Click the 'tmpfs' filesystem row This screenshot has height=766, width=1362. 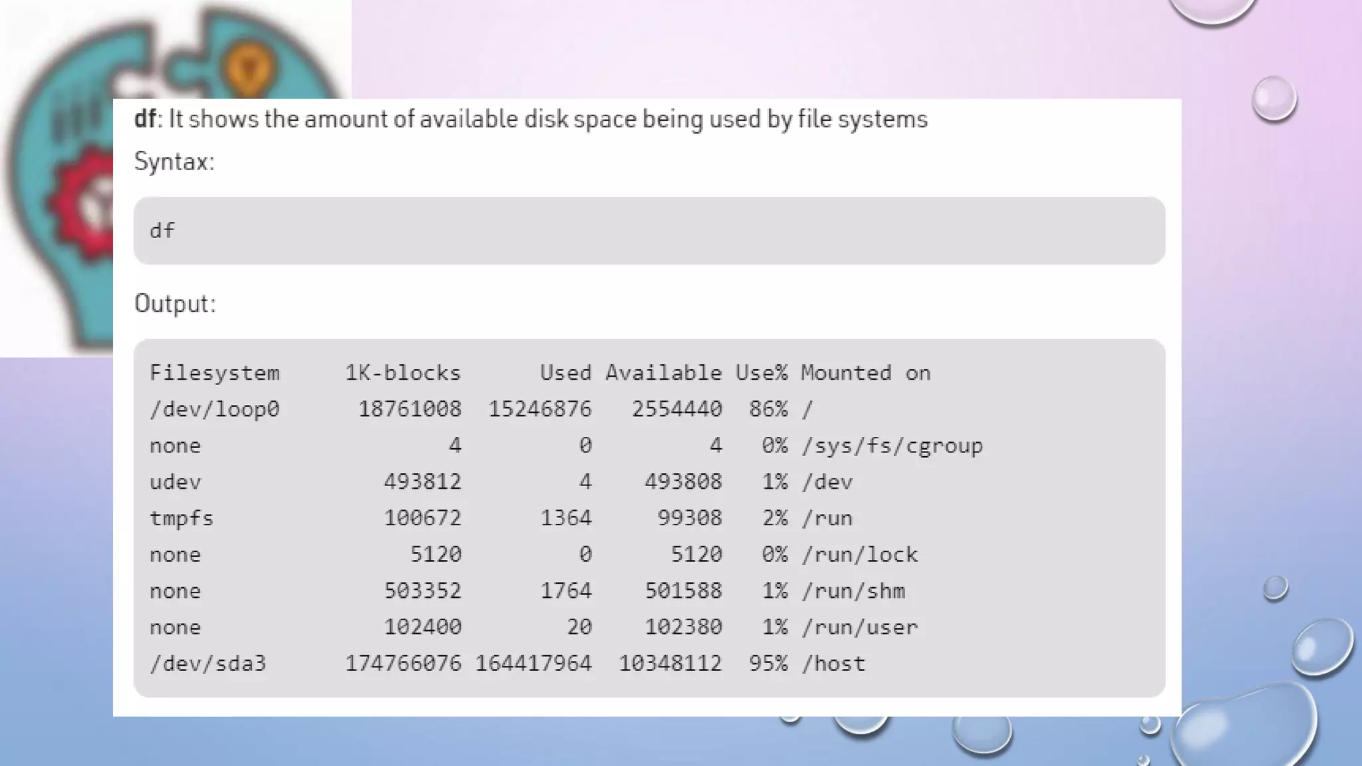click(x=181, y=518)
